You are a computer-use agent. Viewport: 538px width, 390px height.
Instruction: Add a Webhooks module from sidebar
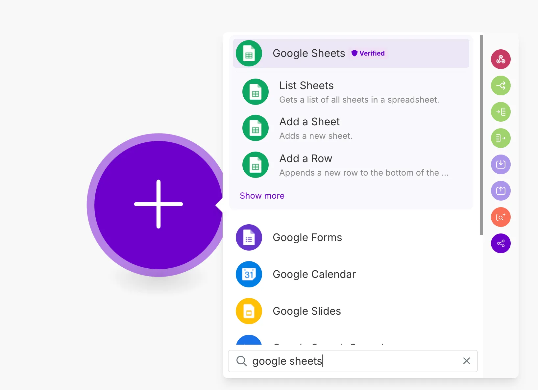click(501, 59)
